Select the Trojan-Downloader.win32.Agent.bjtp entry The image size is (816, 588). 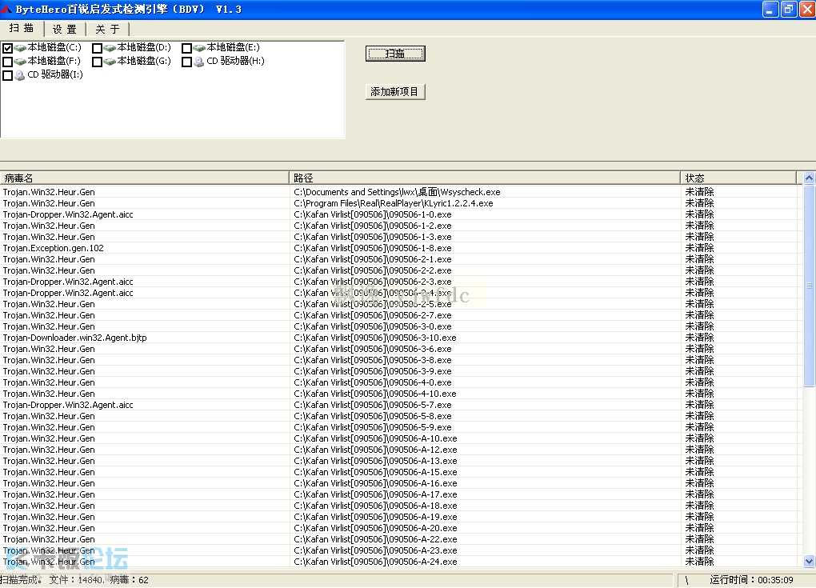pyautogui.click(x=75, y=338)
